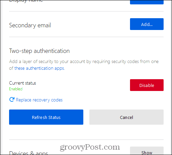The image size is (172, 155).
Task: Open Replace recovery codes link
Action: (39, 100)
